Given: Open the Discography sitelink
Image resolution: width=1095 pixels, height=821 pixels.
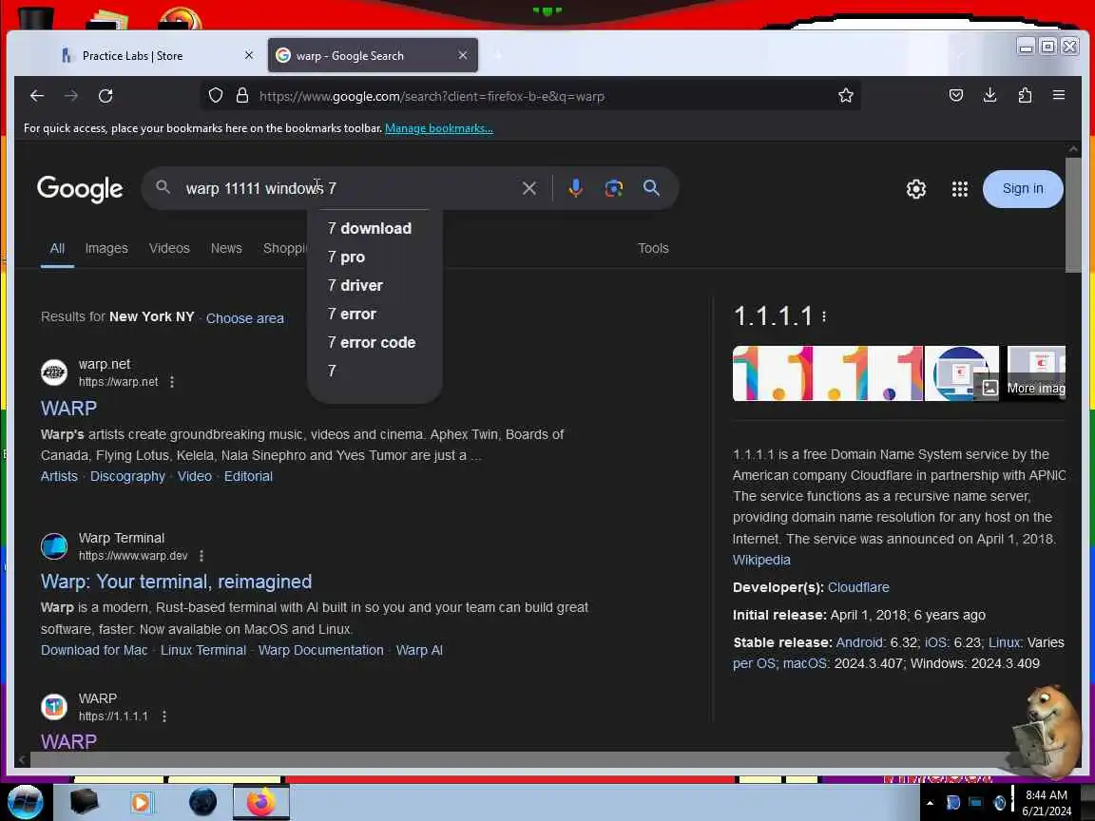Looking at the screenshot, I should tap(127, 477).
